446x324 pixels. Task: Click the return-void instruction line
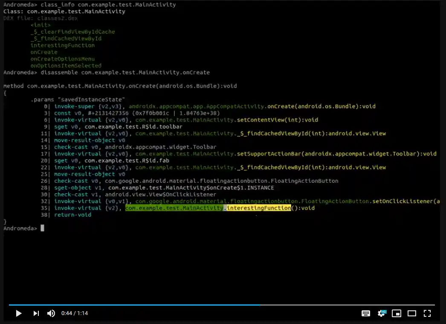(x=72, y=215)
